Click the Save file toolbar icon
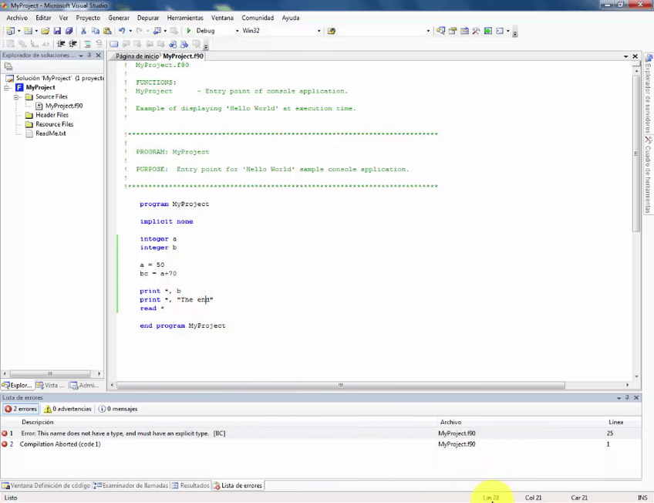The image size is (654, 503). click(57, 31)
